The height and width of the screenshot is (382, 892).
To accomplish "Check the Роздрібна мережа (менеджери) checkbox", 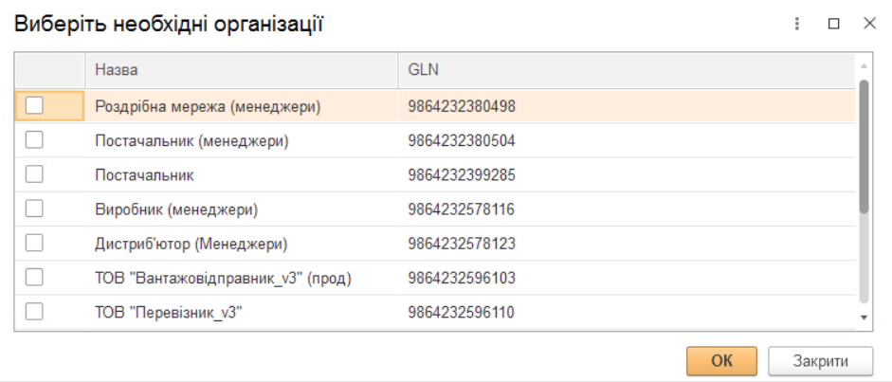I will click(34, 106).
